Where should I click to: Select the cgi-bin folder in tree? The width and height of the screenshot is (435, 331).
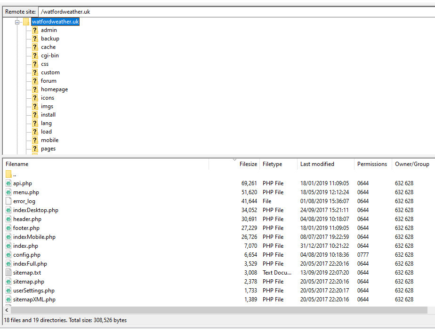click(x=50, y=55)
